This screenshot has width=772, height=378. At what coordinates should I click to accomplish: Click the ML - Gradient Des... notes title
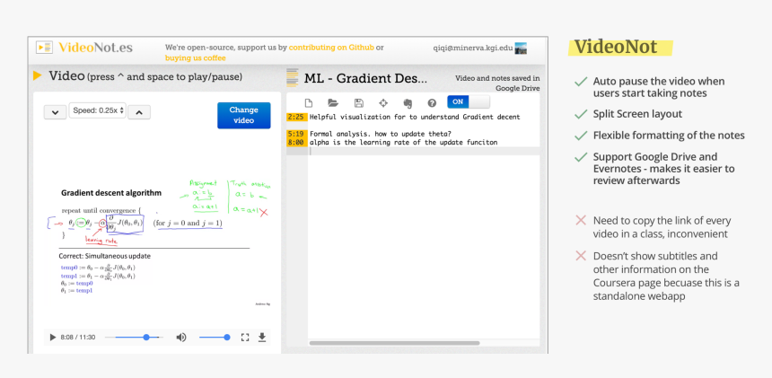[x=365, y=78]
